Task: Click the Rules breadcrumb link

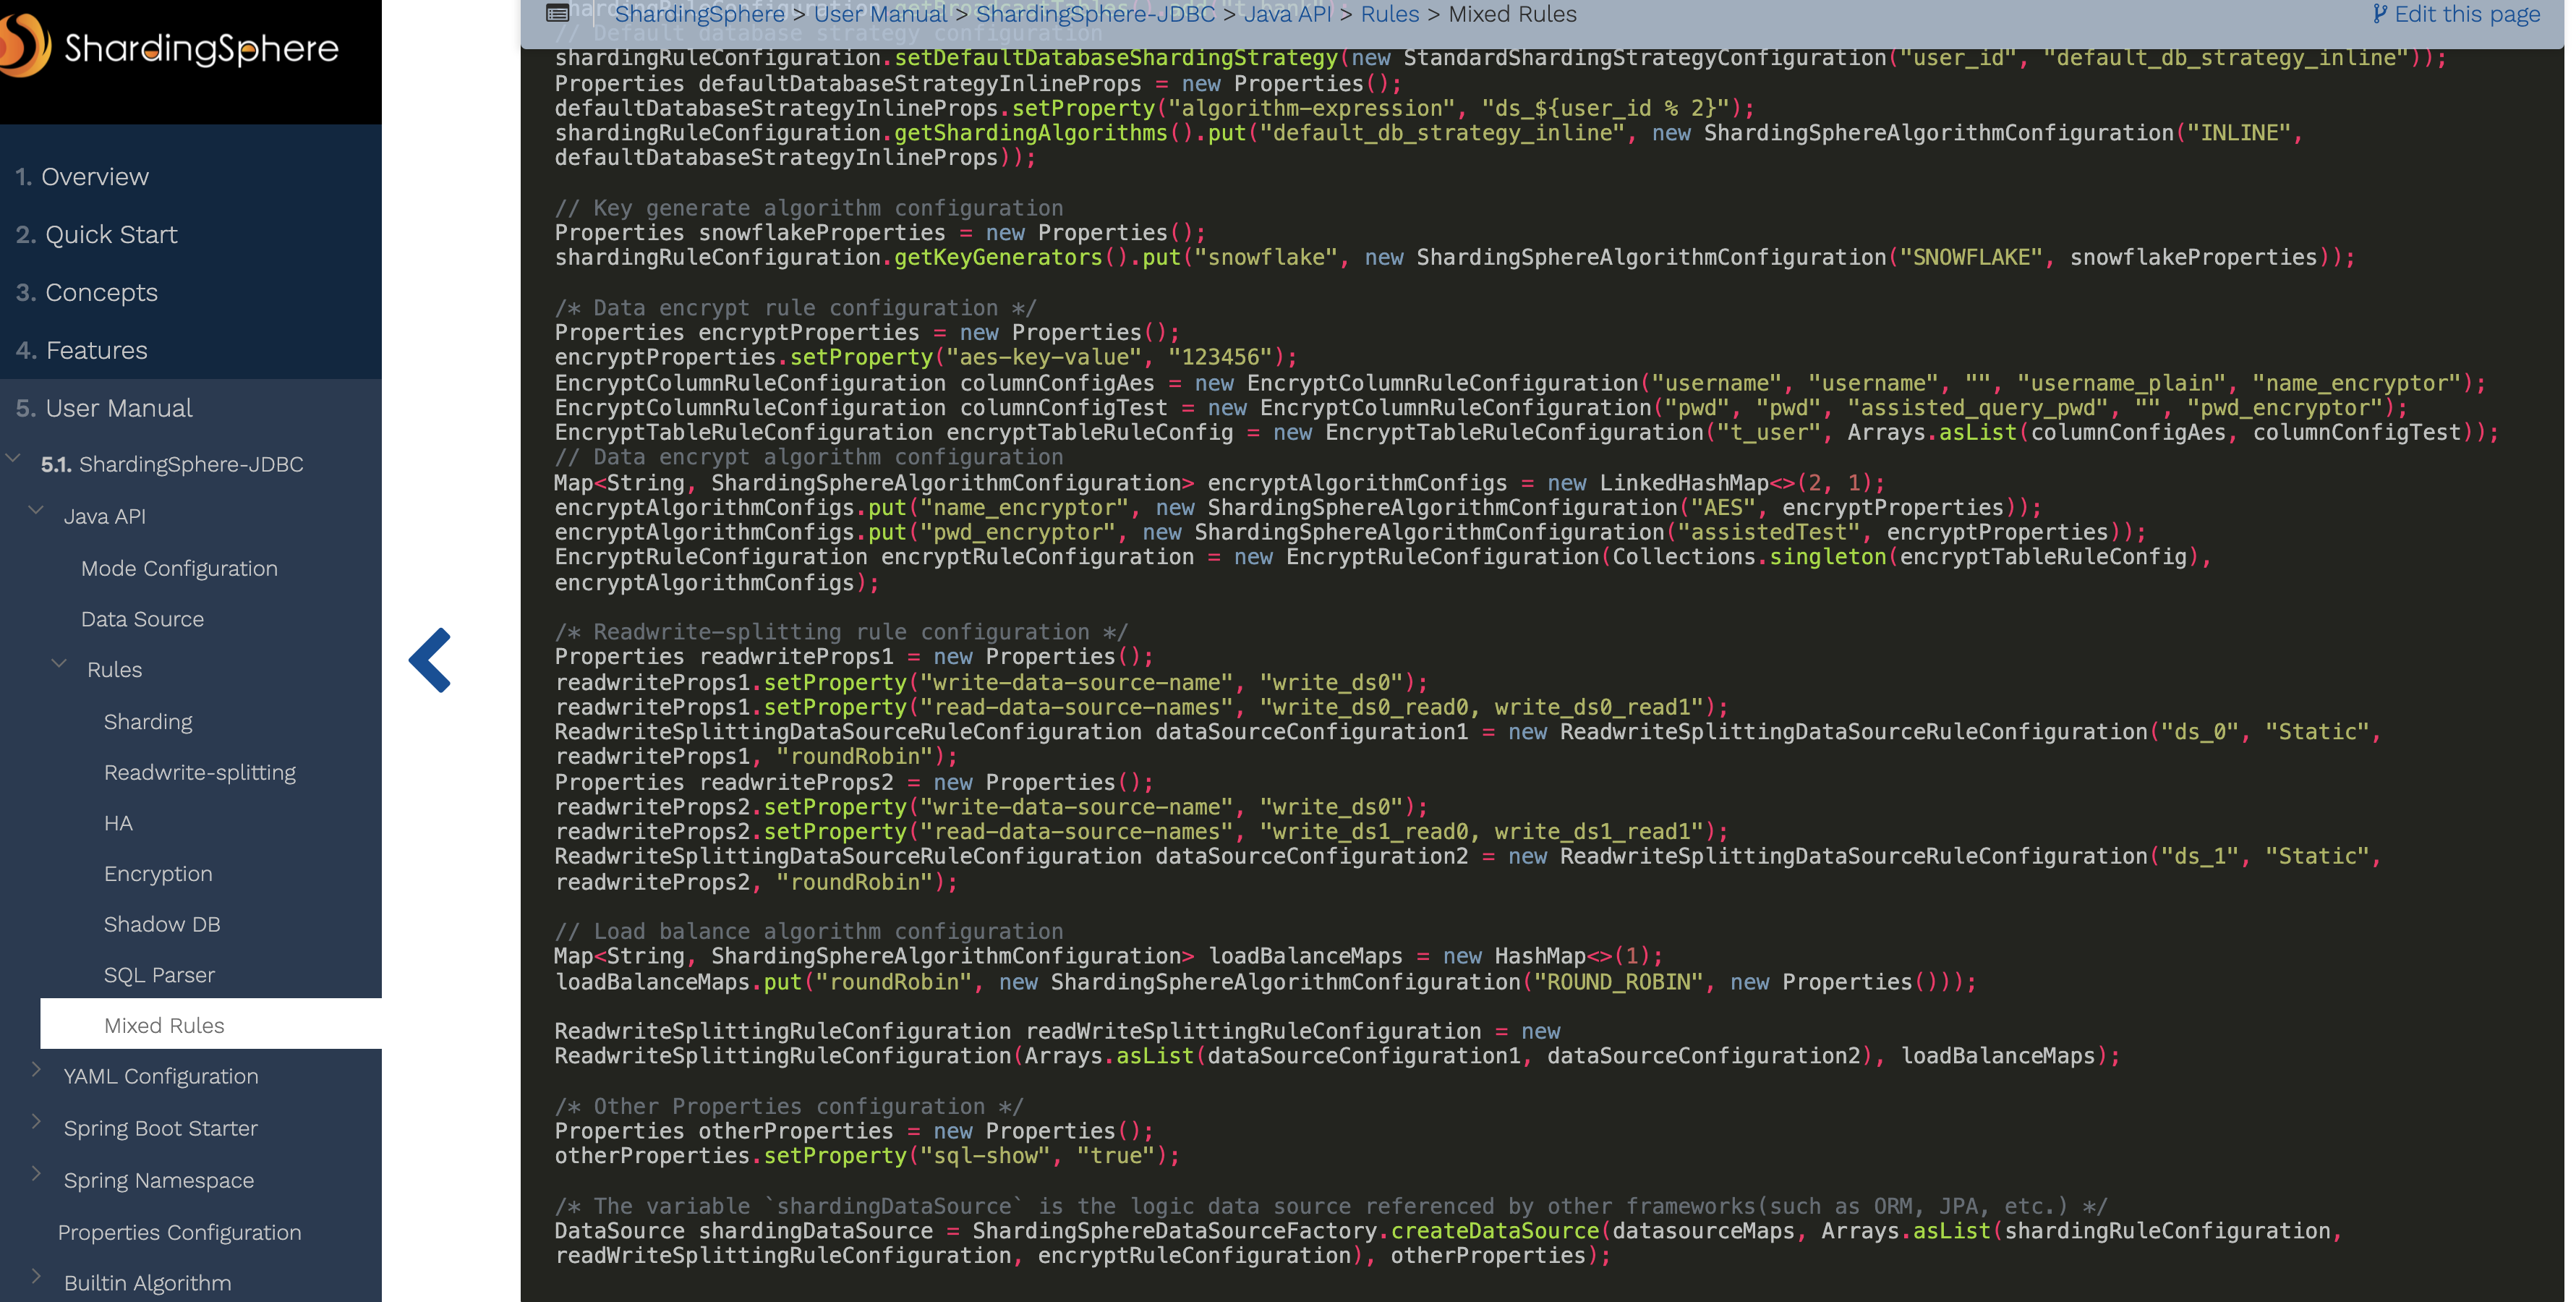Action: pyautogui.click(x=1389, y=14)
